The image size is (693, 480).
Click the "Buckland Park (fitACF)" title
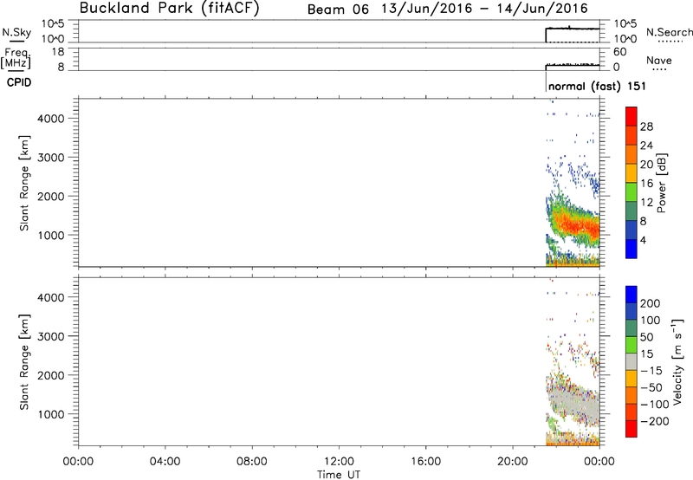[169, 9]
